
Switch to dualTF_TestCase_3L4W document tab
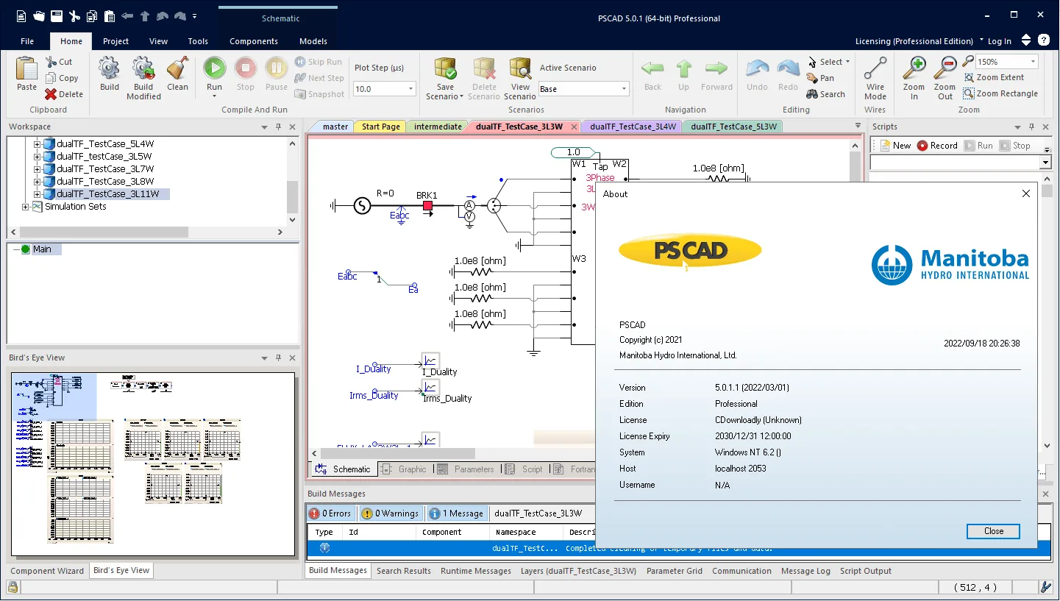click(x=632, y=127)
